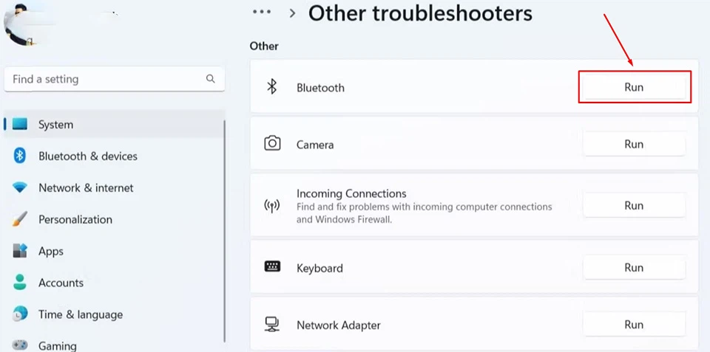Click the Network Adapter monitor icon
This screenshot has height=352, width=710.
(x=271, y=324)
